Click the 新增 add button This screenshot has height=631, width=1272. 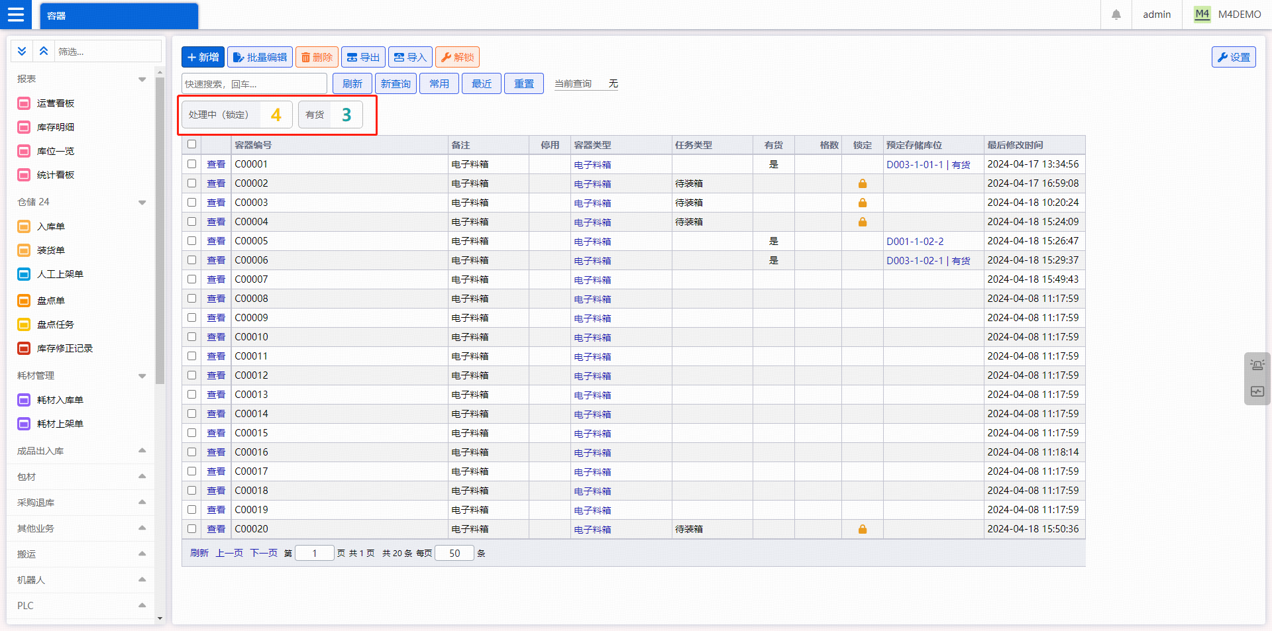click(x=203, y=57)
